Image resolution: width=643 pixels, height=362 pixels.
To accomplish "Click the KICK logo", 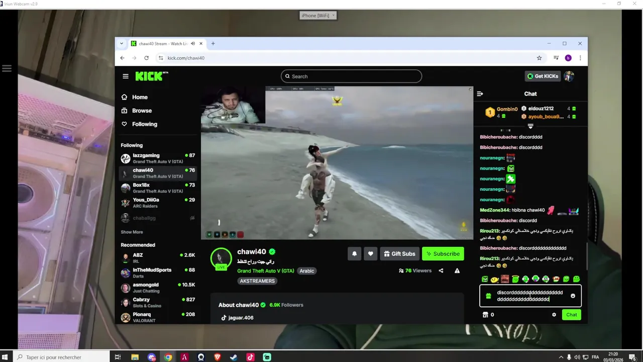I will pos(149,76).
